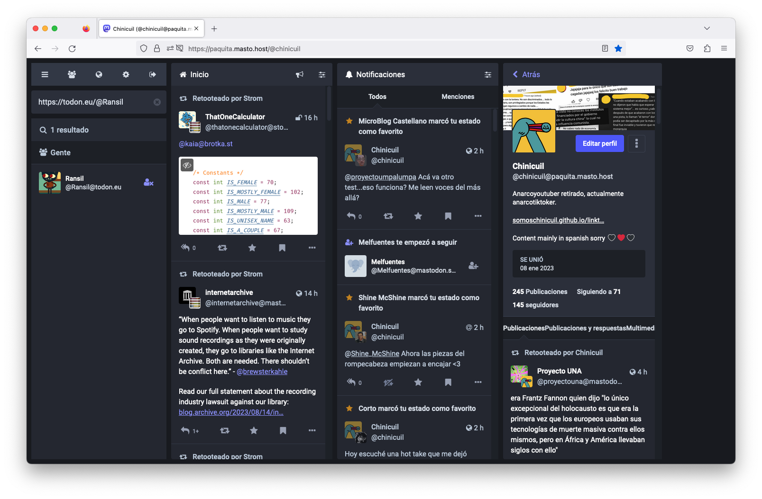Open more options on internetarchive post
This screenshot has width=762, height=499.
[x=312, y=430]
